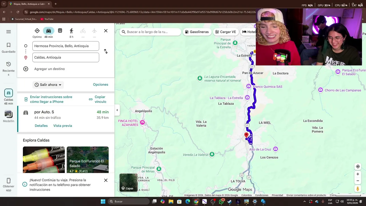This screenshot has height=206, width=366.
Task: Select the Óptimo best travel mode
Action: (37, 33)
